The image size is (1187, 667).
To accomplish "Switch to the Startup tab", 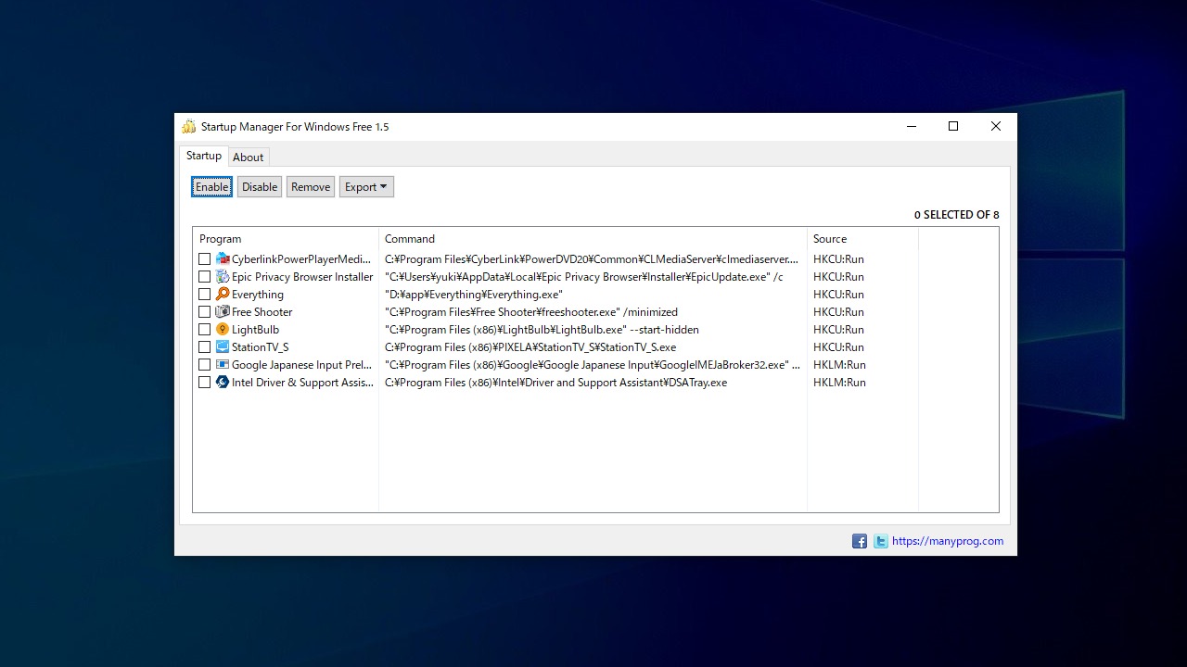I will pos(204,156).
